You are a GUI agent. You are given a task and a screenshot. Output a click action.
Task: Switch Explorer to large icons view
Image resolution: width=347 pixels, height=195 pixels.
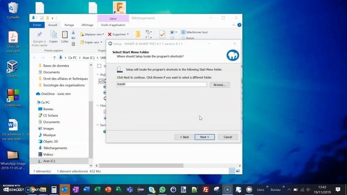(238, 171)
